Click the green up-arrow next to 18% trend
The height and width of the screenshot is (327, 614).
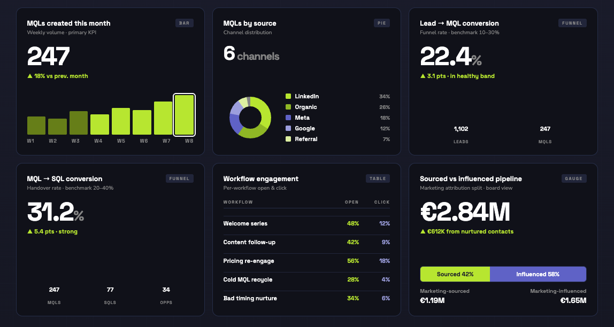pyautogui.click(x=30, y=76)
